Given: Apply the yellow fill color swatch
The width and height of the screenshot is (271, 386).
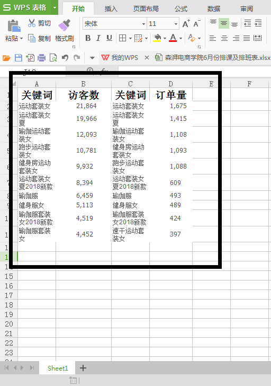Looking at the screenshot, I should point(157,38).
